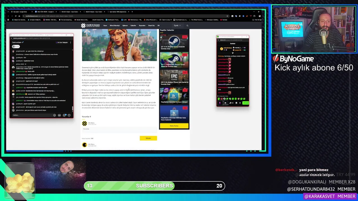Open the NBABite bookmark
Screen dimensions: 358x201
coord(50,20)
